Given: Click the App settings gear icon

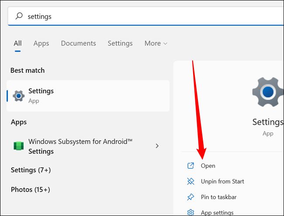Looking at the screenshot, I should point(190,213).
